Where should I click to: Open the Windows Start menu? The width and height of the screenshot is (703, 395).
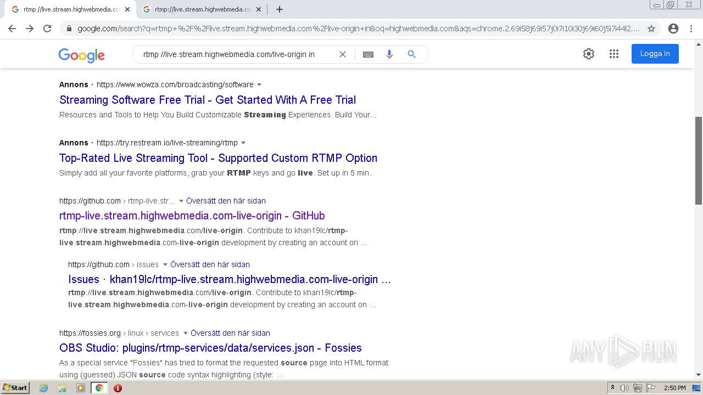15,387
